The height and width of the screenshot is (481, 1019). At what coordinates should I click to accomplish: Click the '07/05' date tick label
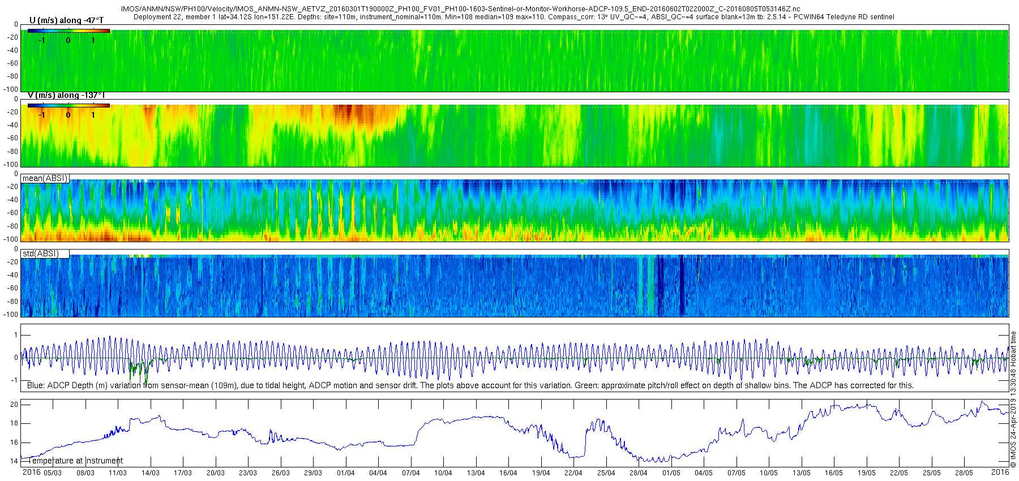click(737, 473)
